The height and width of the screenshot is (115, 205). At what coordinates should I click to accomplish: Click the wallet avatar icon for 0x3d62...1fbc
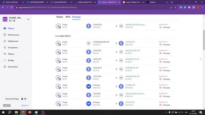[x=5, y=19]
